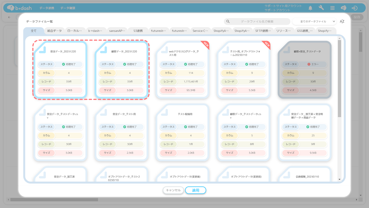Click NEW ribbon on webアクセスログデータ card
This screenshot has height=208, width=369.
click(x=206, y=44)
